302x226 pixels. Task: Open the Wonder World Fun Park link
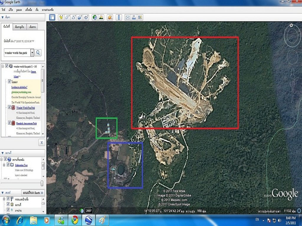[x=26, y=108]
